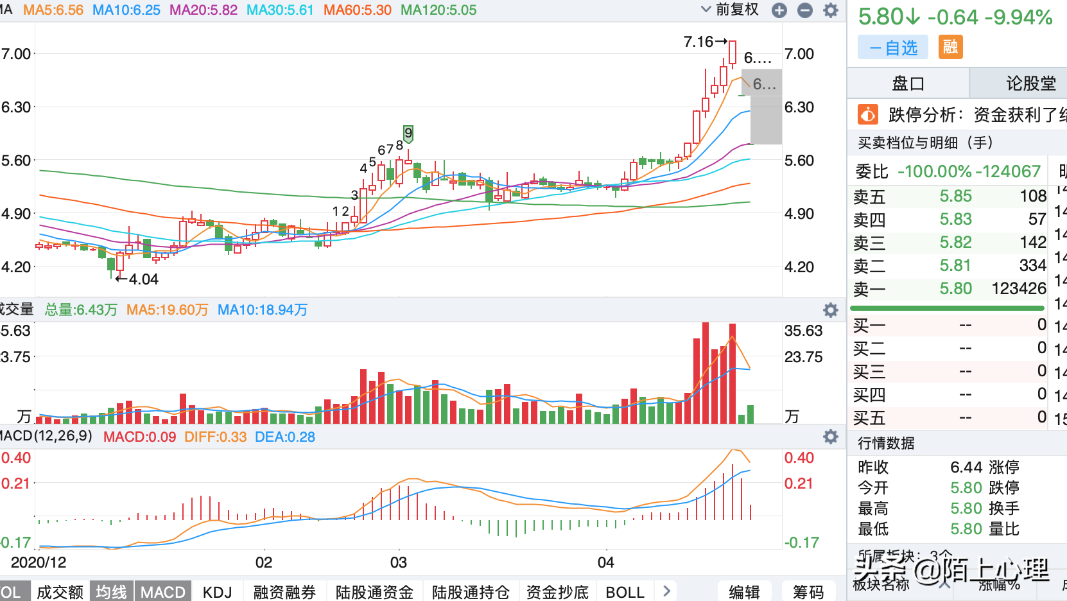Click 最高 5.80 value
The image size is (1067, 601).
click(x=966, y=509)
